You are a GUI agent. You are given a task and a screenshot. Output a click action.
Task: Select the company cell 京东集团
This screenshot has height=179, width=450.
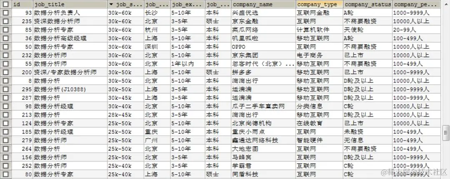[264, 55]
